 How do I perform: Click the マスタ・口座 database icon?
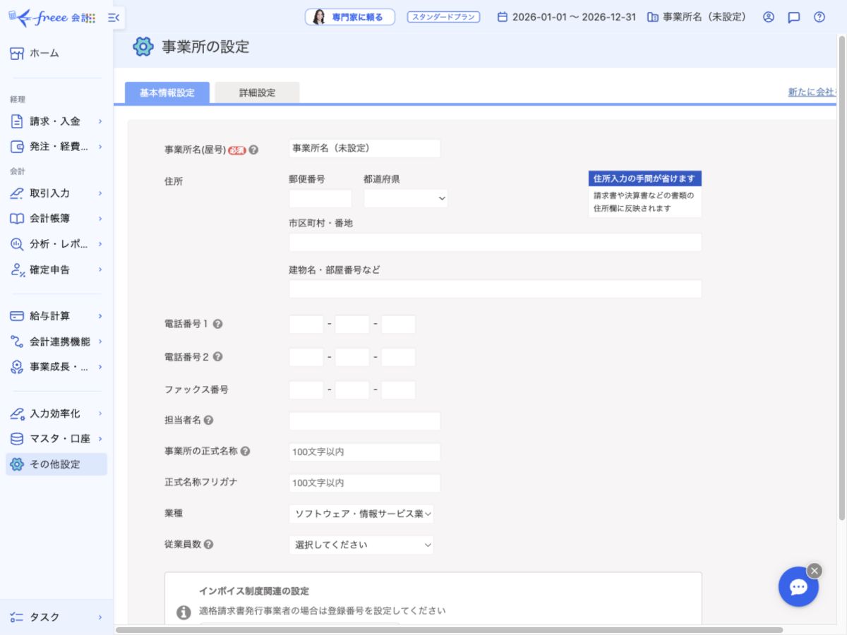pos(17,439)
